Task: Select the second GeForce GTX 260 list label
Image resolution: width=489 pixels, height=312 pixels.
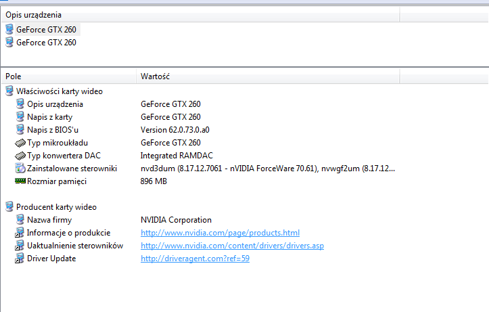Action: click(x=46, y=43)
